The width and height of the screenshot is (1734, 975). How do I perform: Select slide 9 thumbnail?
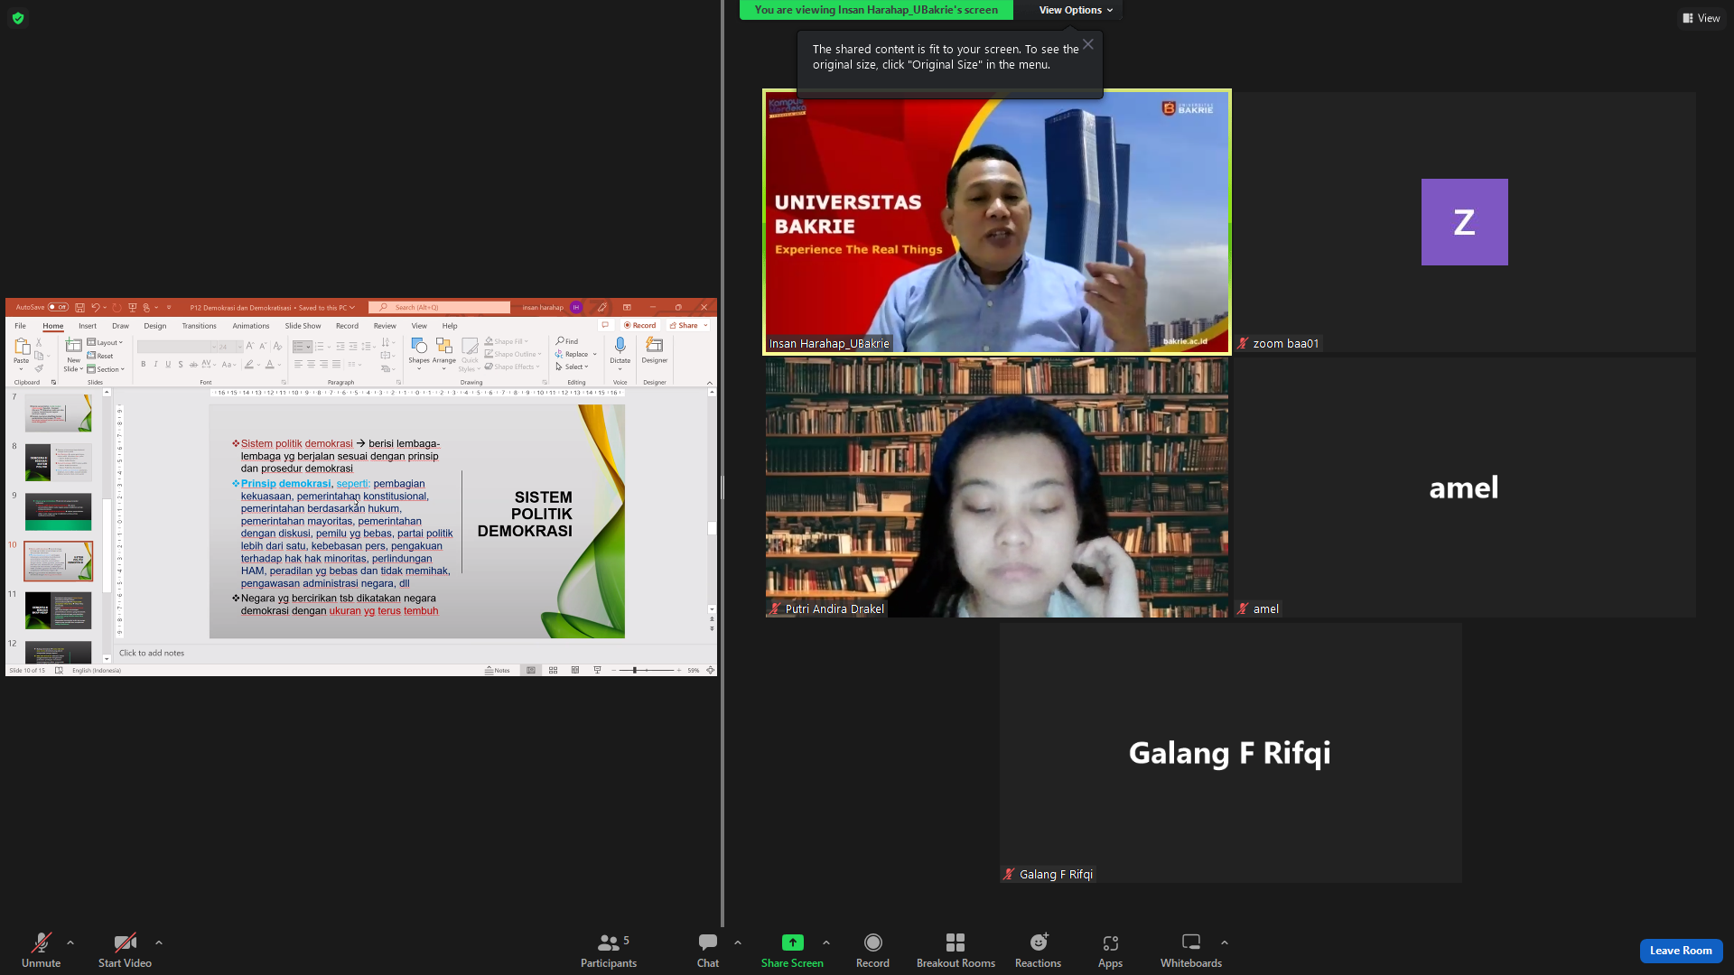coord(59,512)
